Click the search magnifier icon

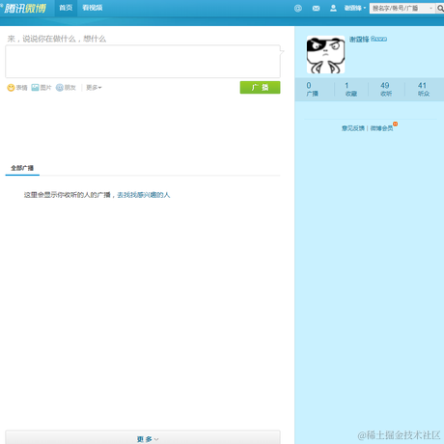coord(440,9)
